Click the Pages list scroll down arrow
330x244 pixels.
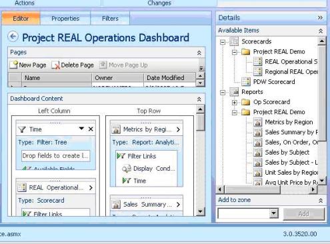(200, 83)
